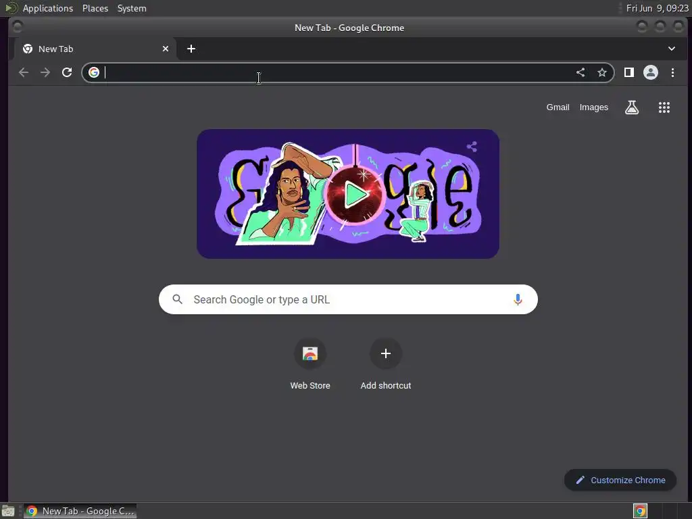The image size is (692, 519).
Task: Open the window menu button in title bar
Action: coord(18,27)
